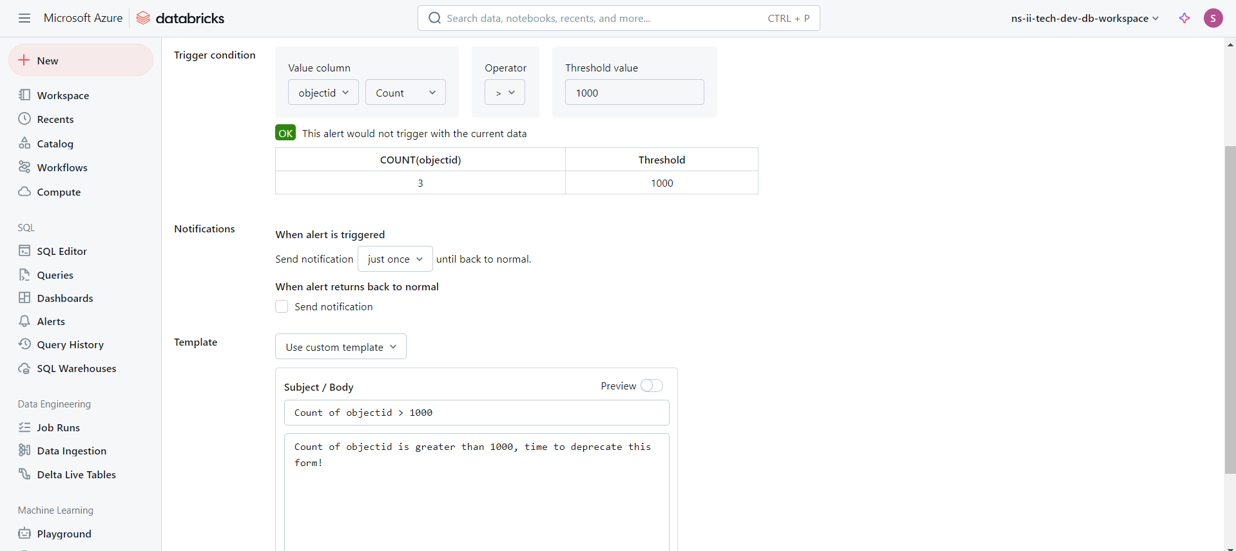Click the Dashboards grid icon
Image resolution: width=1236 pixels, height=551 pixels.
point(24,297)
